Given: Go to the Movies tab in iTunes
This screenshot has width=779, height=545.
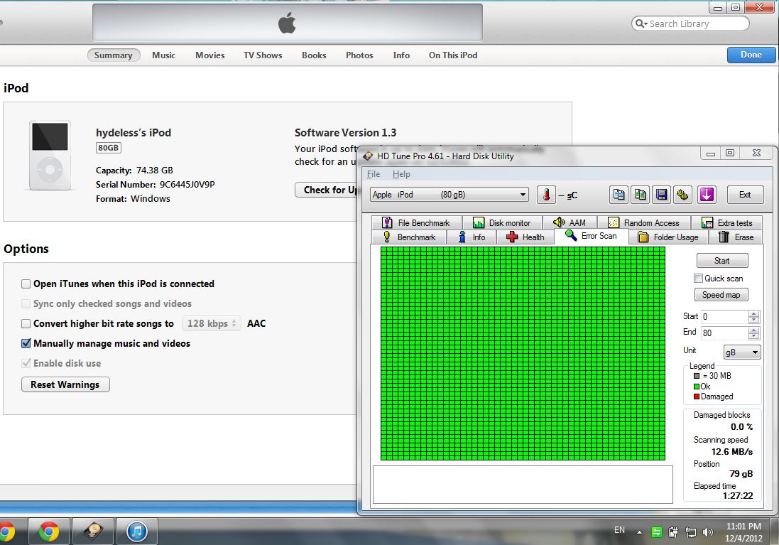Looking at the screenshot, I should 209,55.
